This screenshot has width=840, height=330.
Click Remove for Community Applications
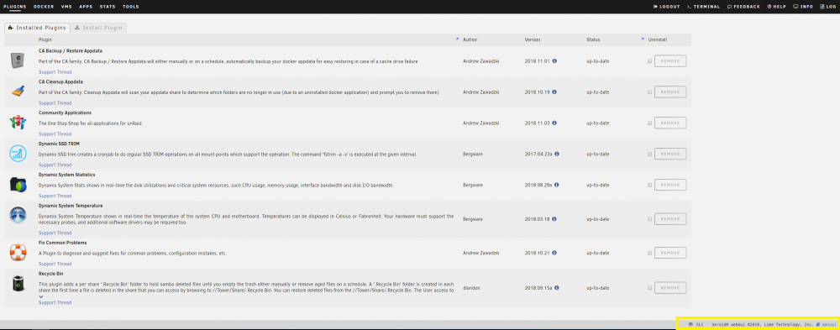coord(670,123)
